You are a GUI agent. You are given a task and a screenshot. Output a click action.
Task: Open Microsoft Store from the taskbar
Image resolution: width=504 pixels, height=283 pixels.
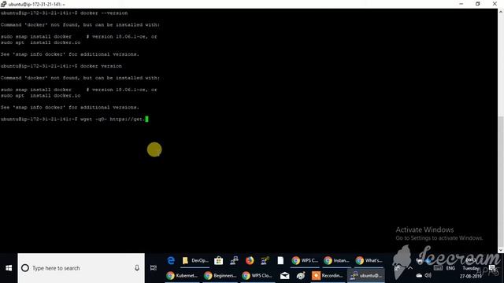click(219, 260)
